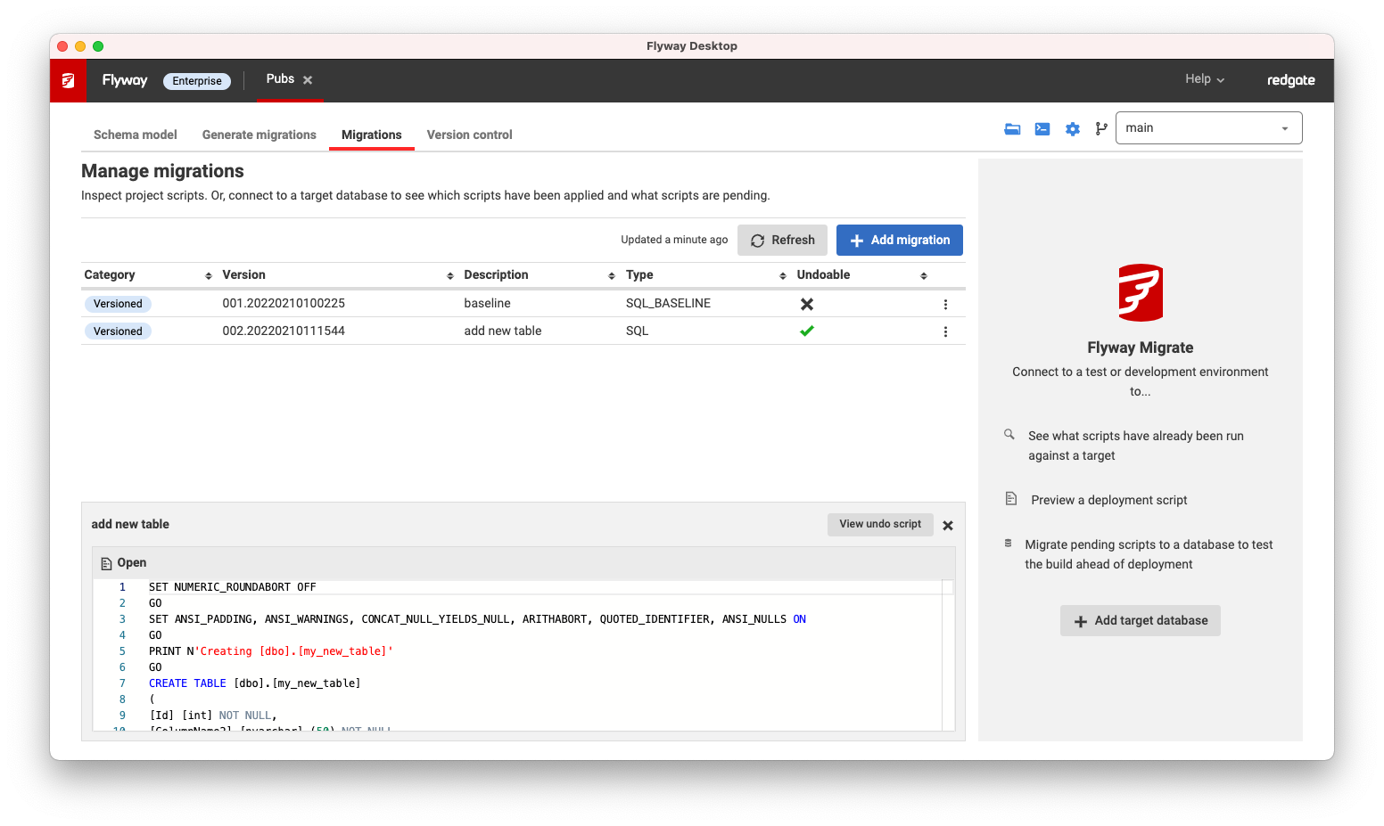
Task: Click the Flyway product name
Action: 125,80
